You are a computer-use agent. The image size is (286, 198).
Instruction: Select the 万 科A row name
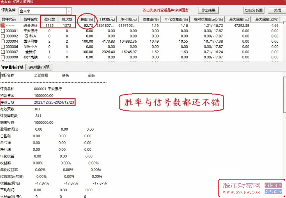point(30,36)
